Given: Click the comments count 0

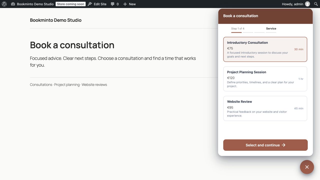Looking at the screenshot, I should [118, 4].
